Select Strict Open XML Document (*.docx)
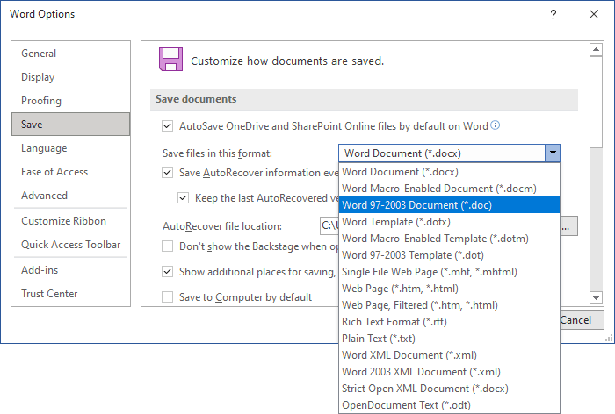 (x=449, y=389)
